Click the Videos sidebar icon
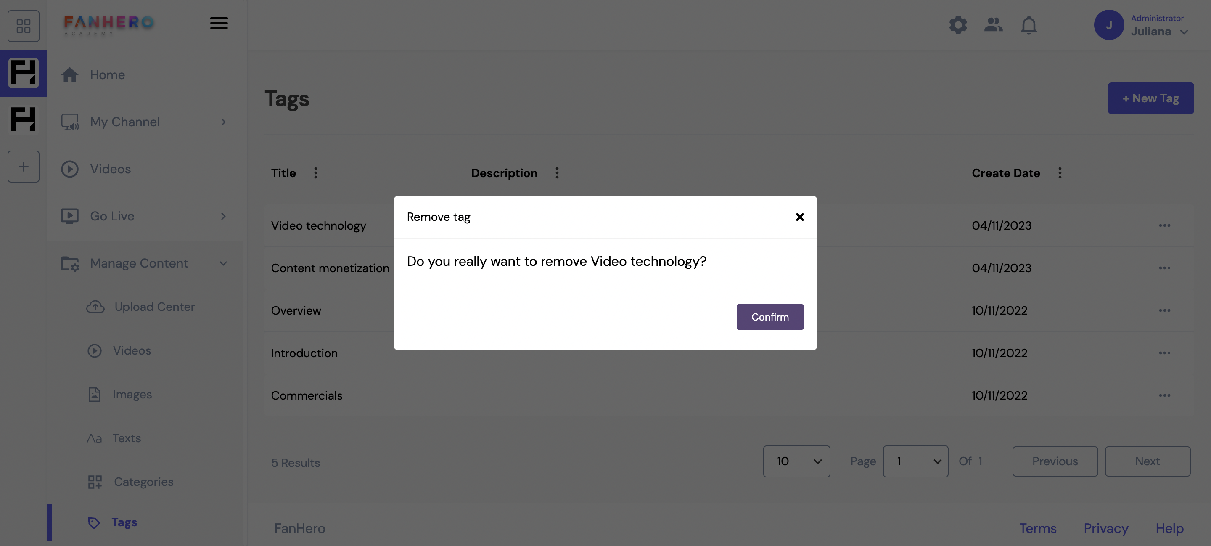Image resolution: width=1211 pixels, height=546 pixels. [70, 168]
